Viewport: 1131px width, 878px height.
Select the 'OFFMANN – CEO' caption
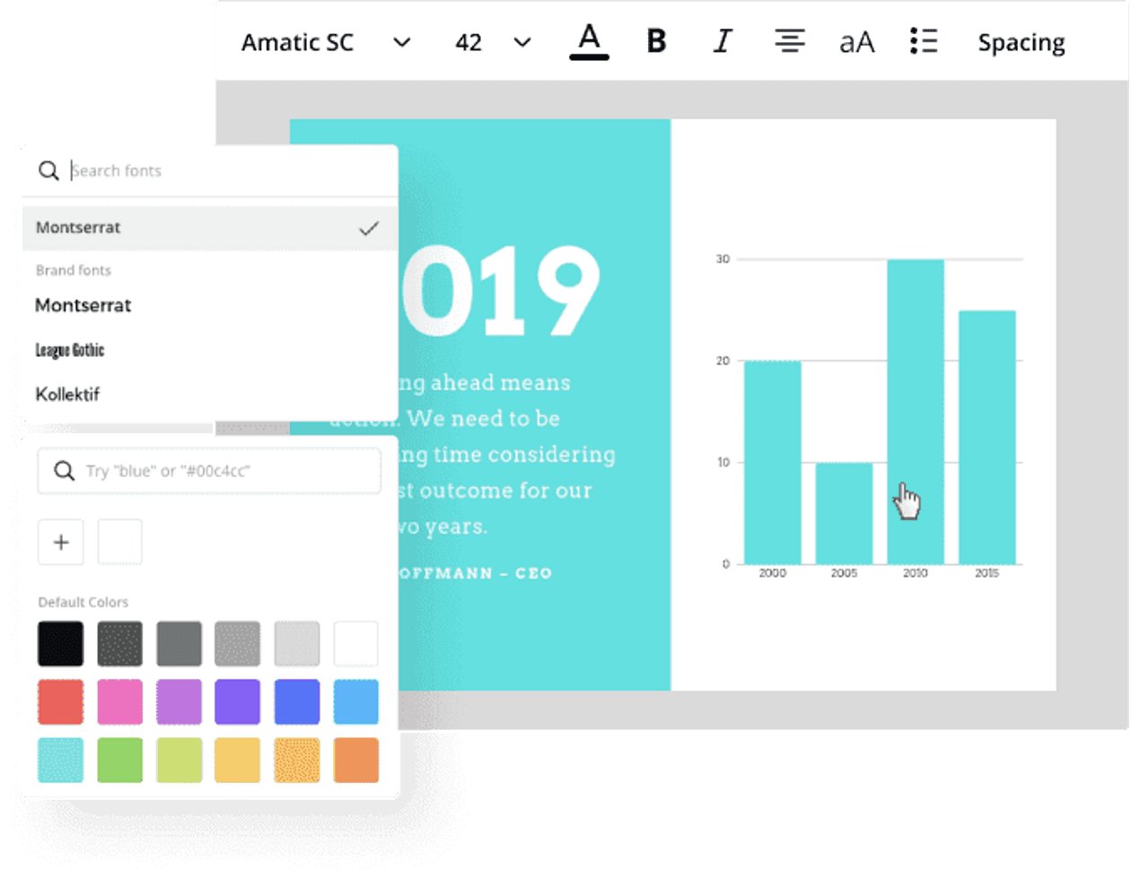point(476,573)
